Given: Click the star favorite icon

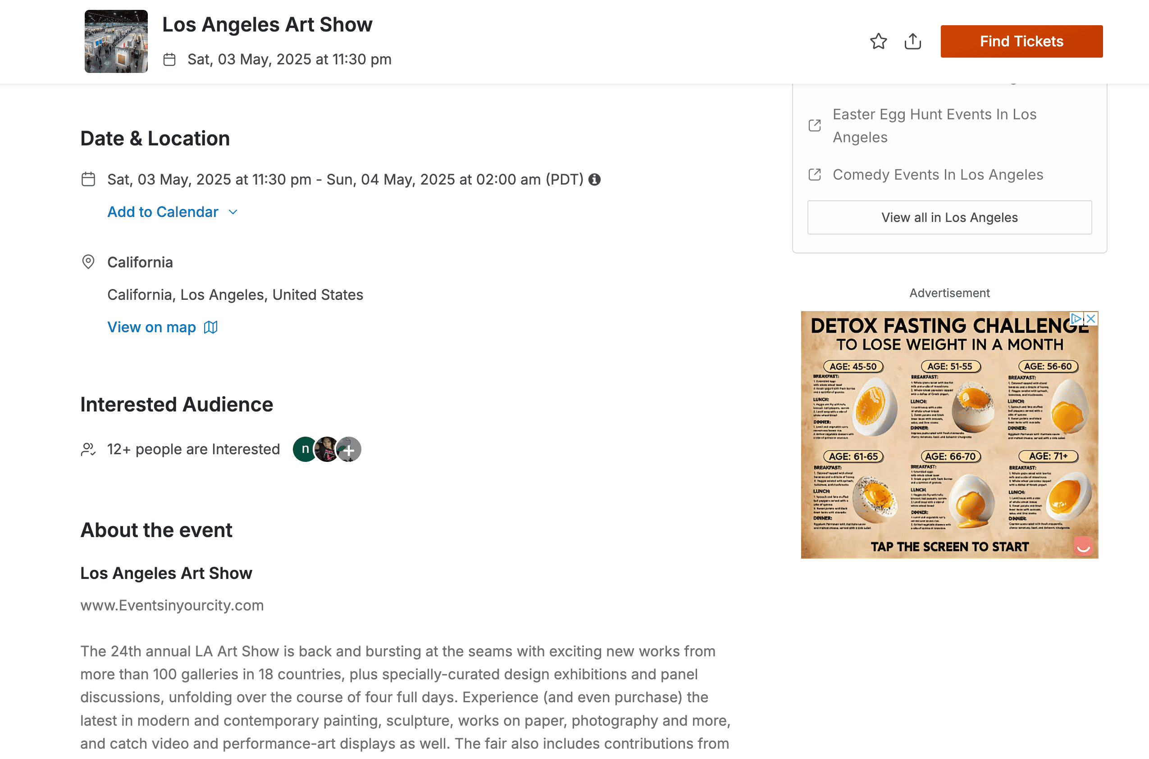Looking at the screenshot, I should click(878, 41).
